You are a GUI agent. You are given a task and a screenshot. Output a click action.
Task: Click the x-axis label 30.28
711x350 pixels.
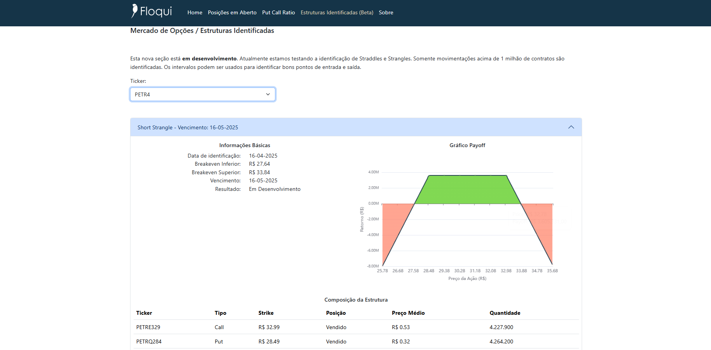(460, 271)
